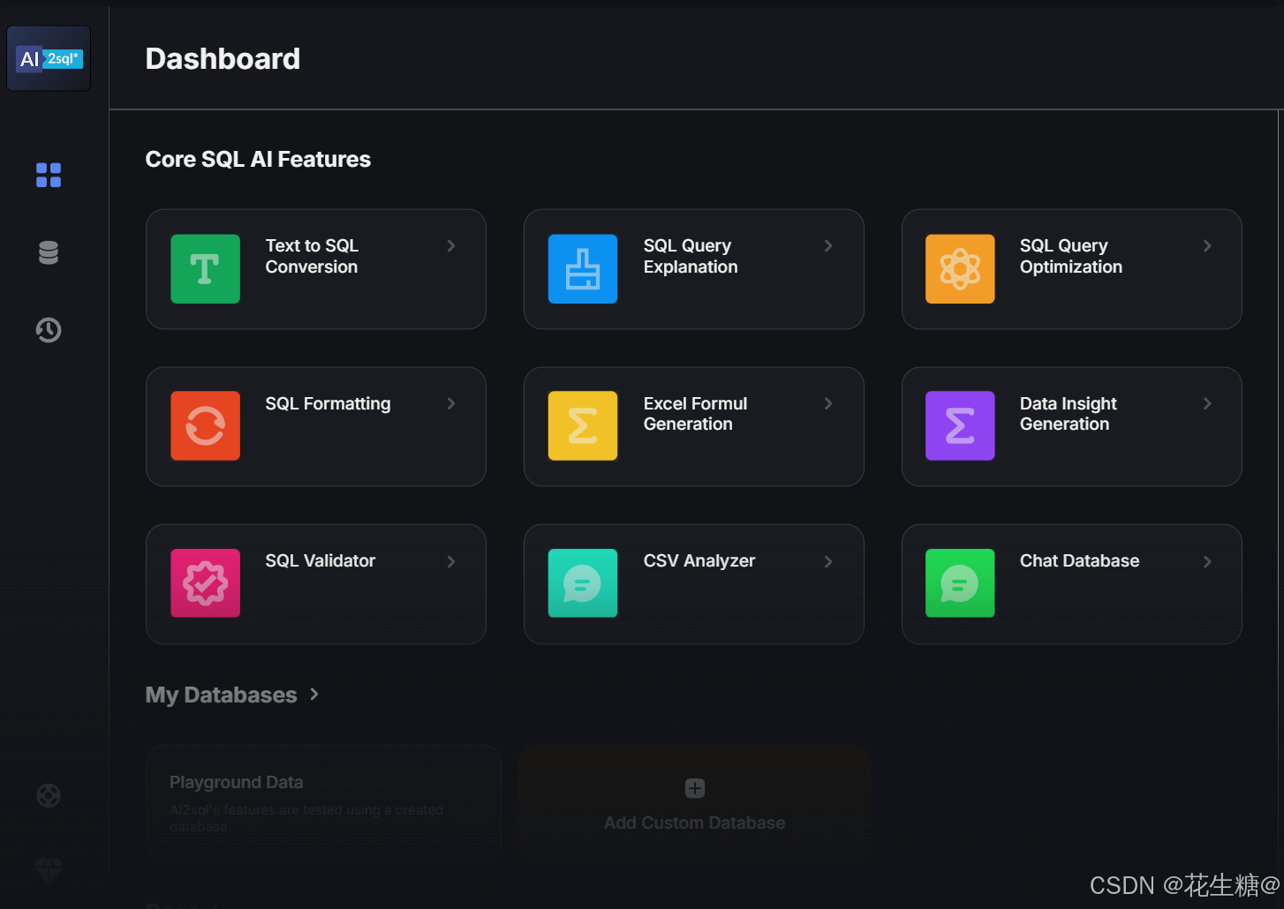
Task: Open the dashboard grid icon in sidebar
Action: coord(49,175)
